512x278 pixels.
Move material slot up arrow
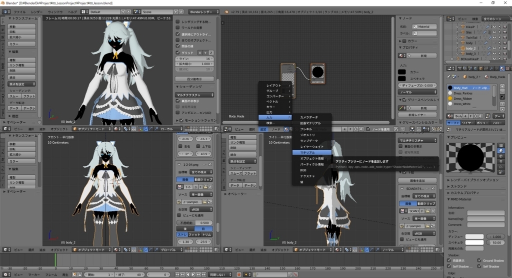(502, 104)
